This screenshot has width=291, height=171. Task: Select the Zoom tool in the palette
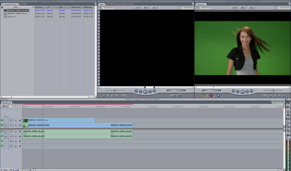coord(288,126)
